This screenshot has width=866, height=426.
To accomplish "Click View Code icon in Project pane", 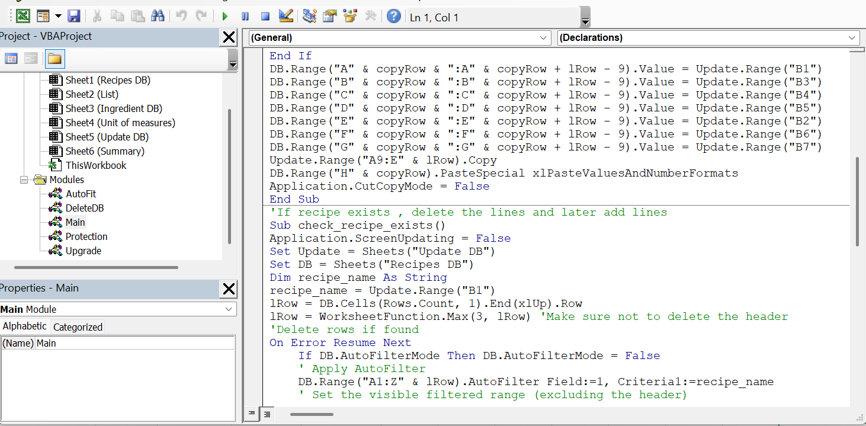I will click(x=11, y=59).
